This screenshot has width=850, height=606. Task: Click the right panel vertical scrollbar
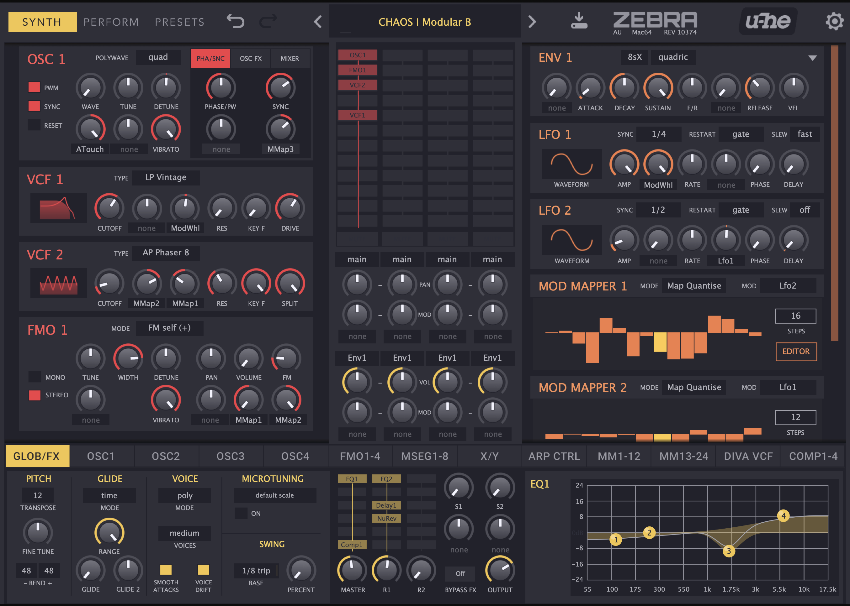(834, 193)
